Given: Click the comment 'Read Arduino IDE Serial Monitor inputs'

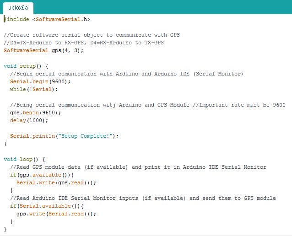Looking at the screenshot, I should tap(143, 198).
